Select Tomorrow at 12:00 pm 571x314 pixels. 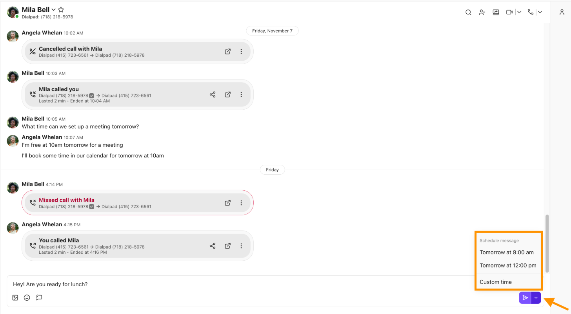(508, 265)
